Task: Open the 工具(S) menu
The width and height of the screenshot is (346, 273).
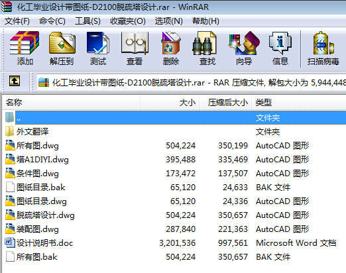Action: click(x=87, y=21)
